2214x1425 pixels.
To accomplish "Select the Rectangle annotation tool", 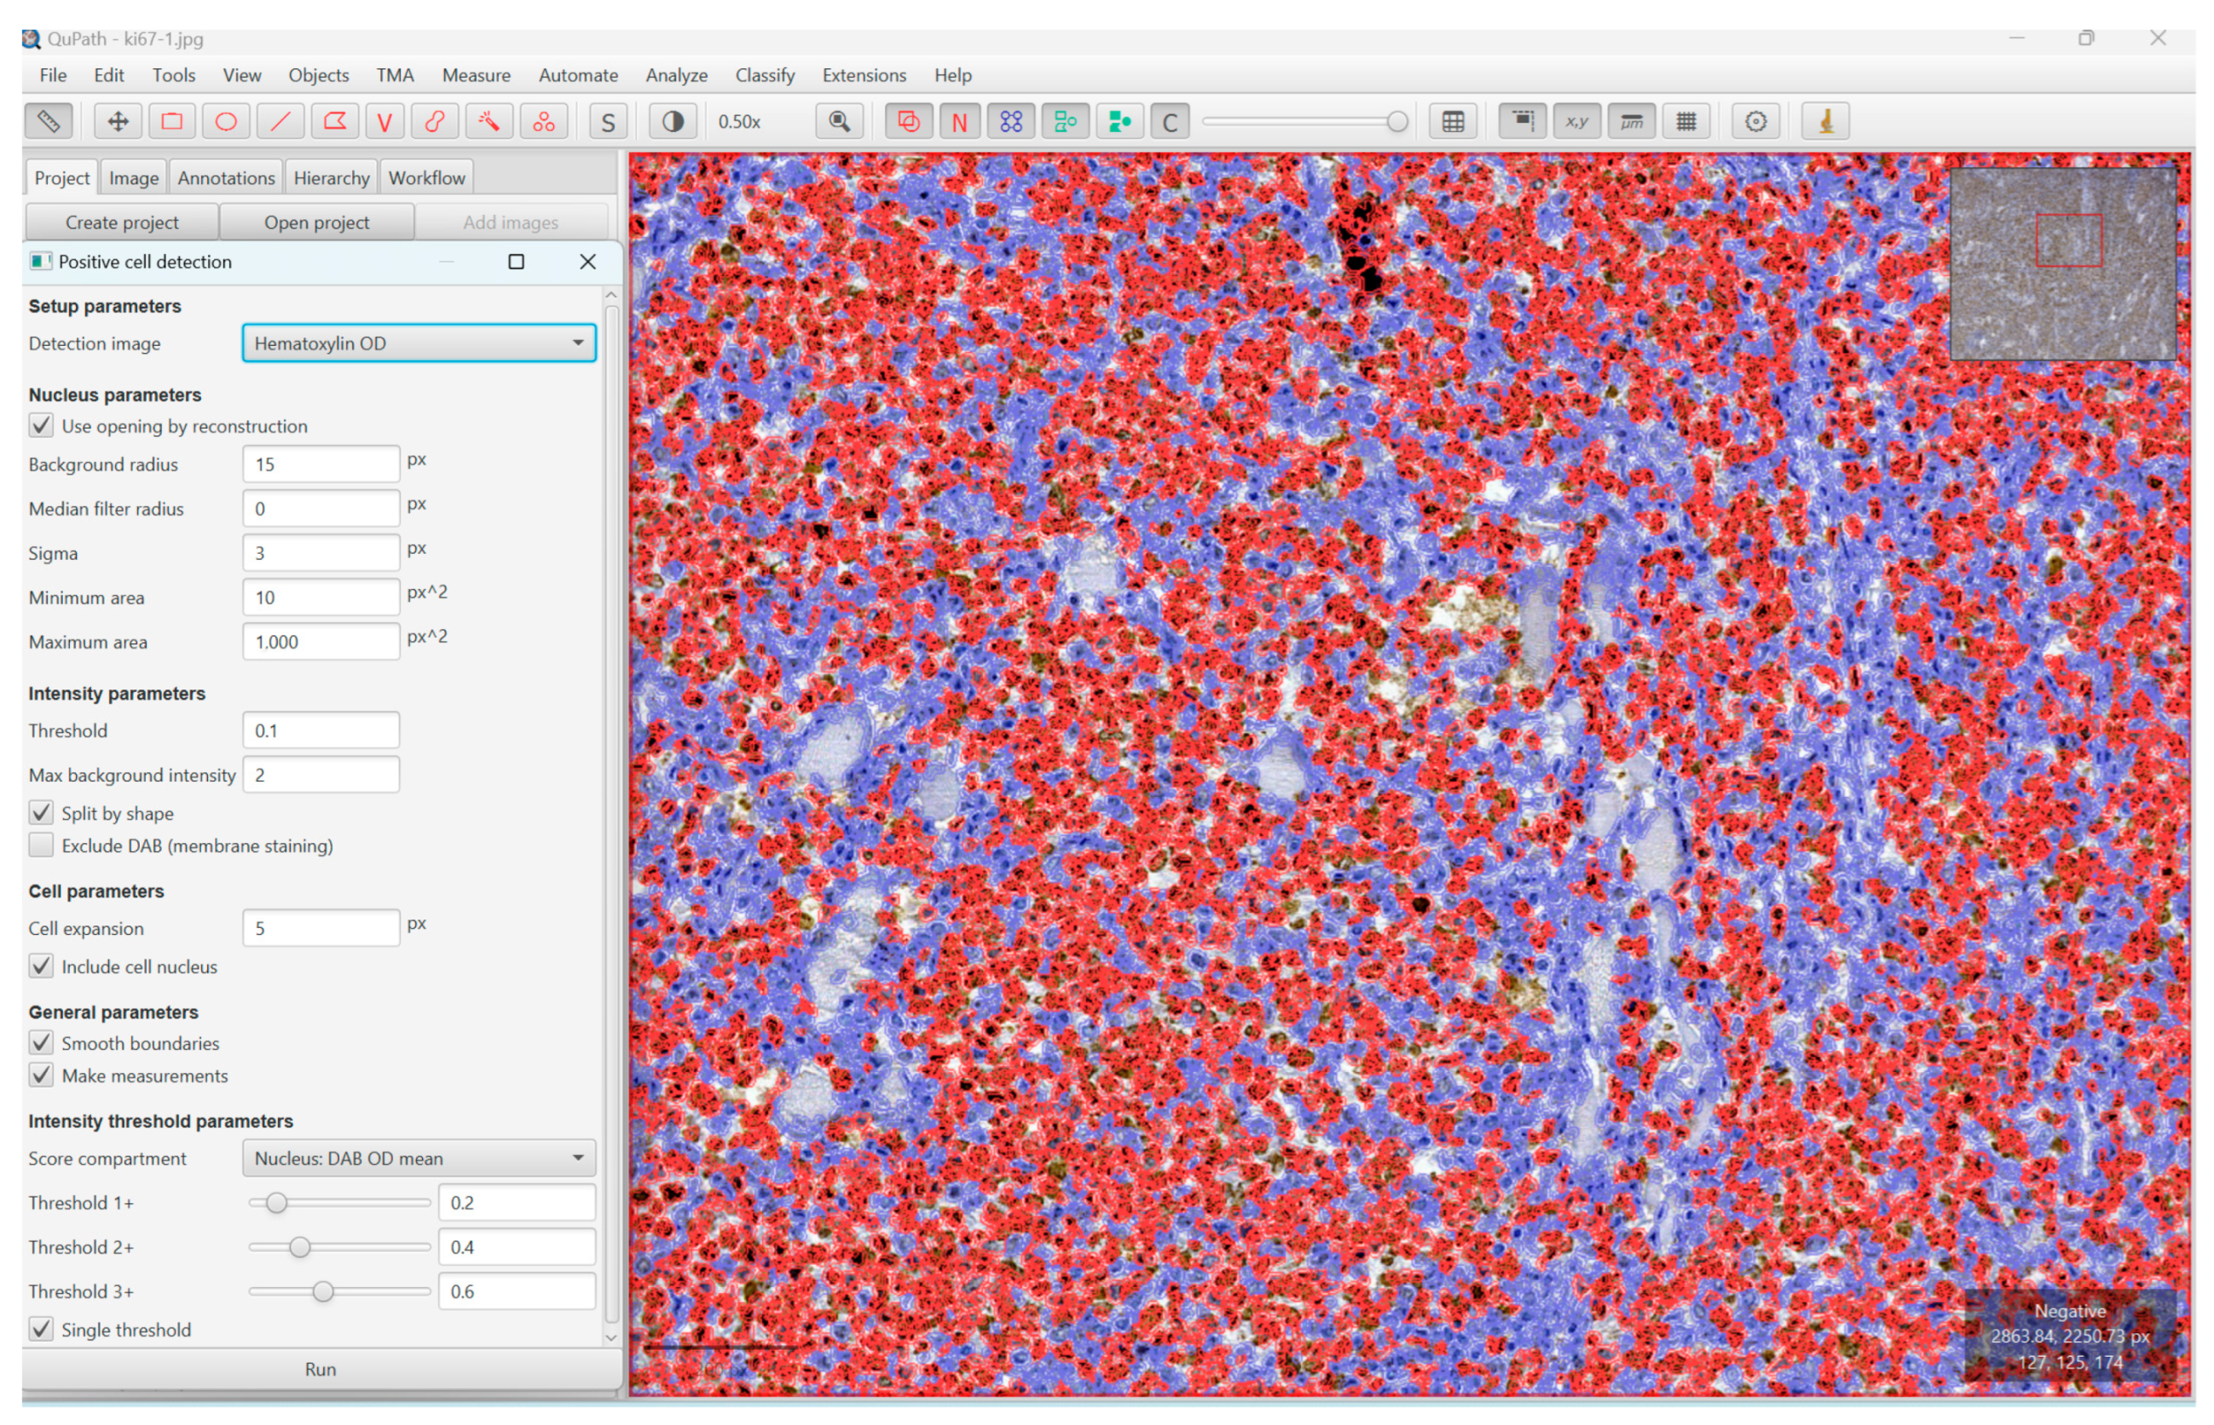I will (x=172, y=121).
